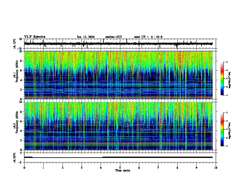The image size is (243, 188).
Task: Click the ch.3 voltage trace bar
Action: click(118, 157)
